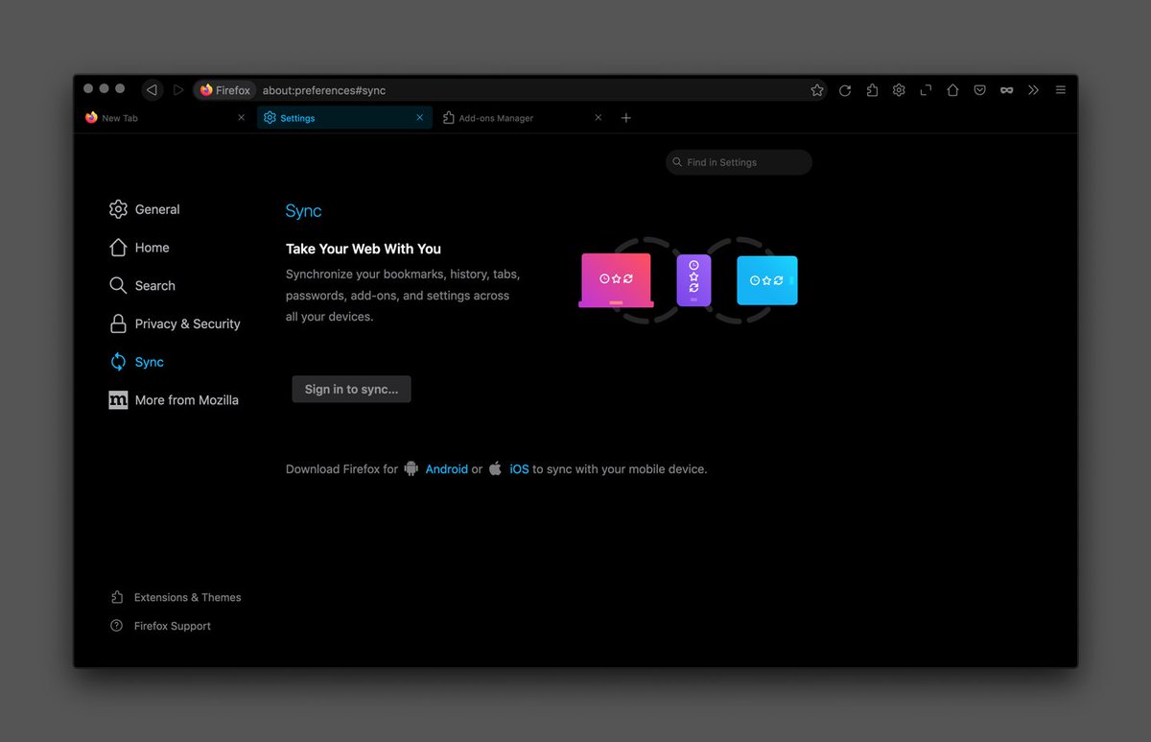1151x742 pixels.
Task: Click the fullscreen expand toolbar icon
Action: 926,90
